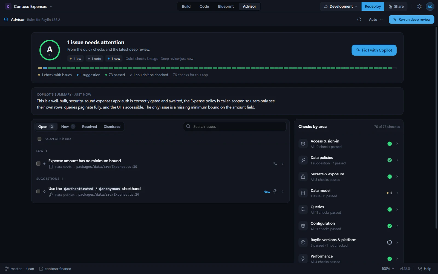This screenshot has height=274, width=438.
Task: Toggle the 1 low filter chip
Action: tap(76, 59)
